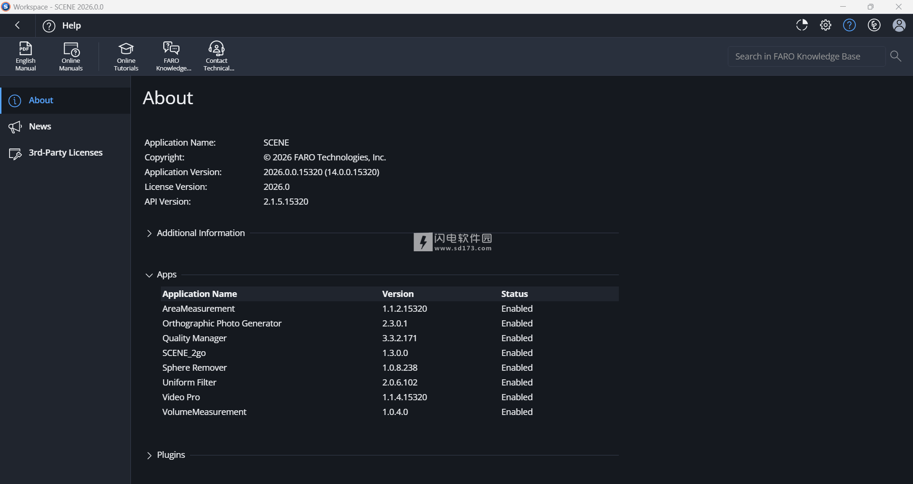Viewport: 913px width, 484px height.
Task: Select the About sidebar tab
Action: pos(41,100)
